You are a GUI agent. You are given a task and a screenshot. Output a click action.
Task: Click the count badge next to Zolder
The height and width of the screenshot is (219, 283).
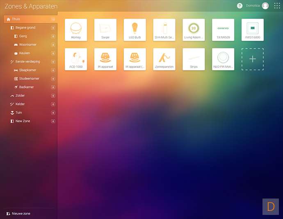point(53,96)
